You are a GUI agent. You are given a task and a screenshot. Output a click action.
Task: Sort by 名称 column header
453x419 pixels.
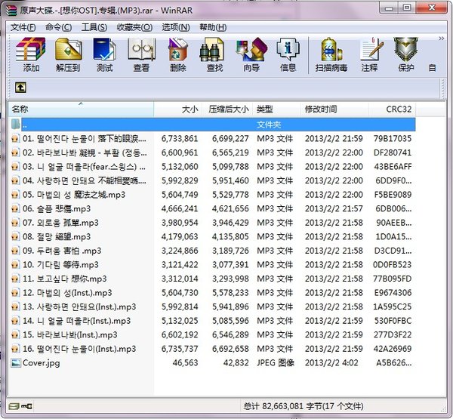coord(81,109)
